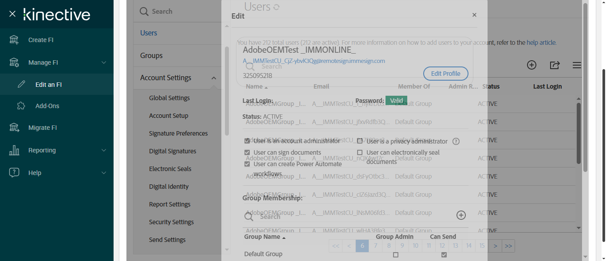Select Groups in the settings sidebar

pos(151,55)
